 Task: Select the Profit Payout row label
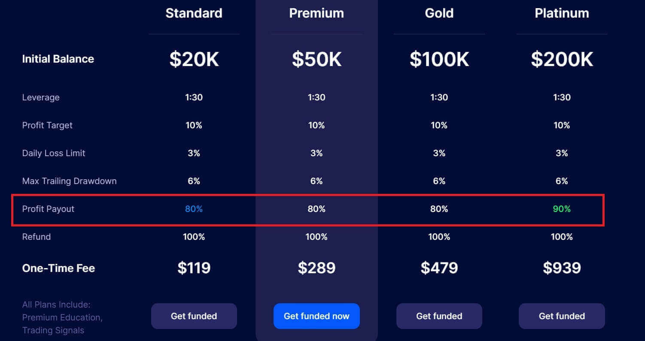click(47, 209)
